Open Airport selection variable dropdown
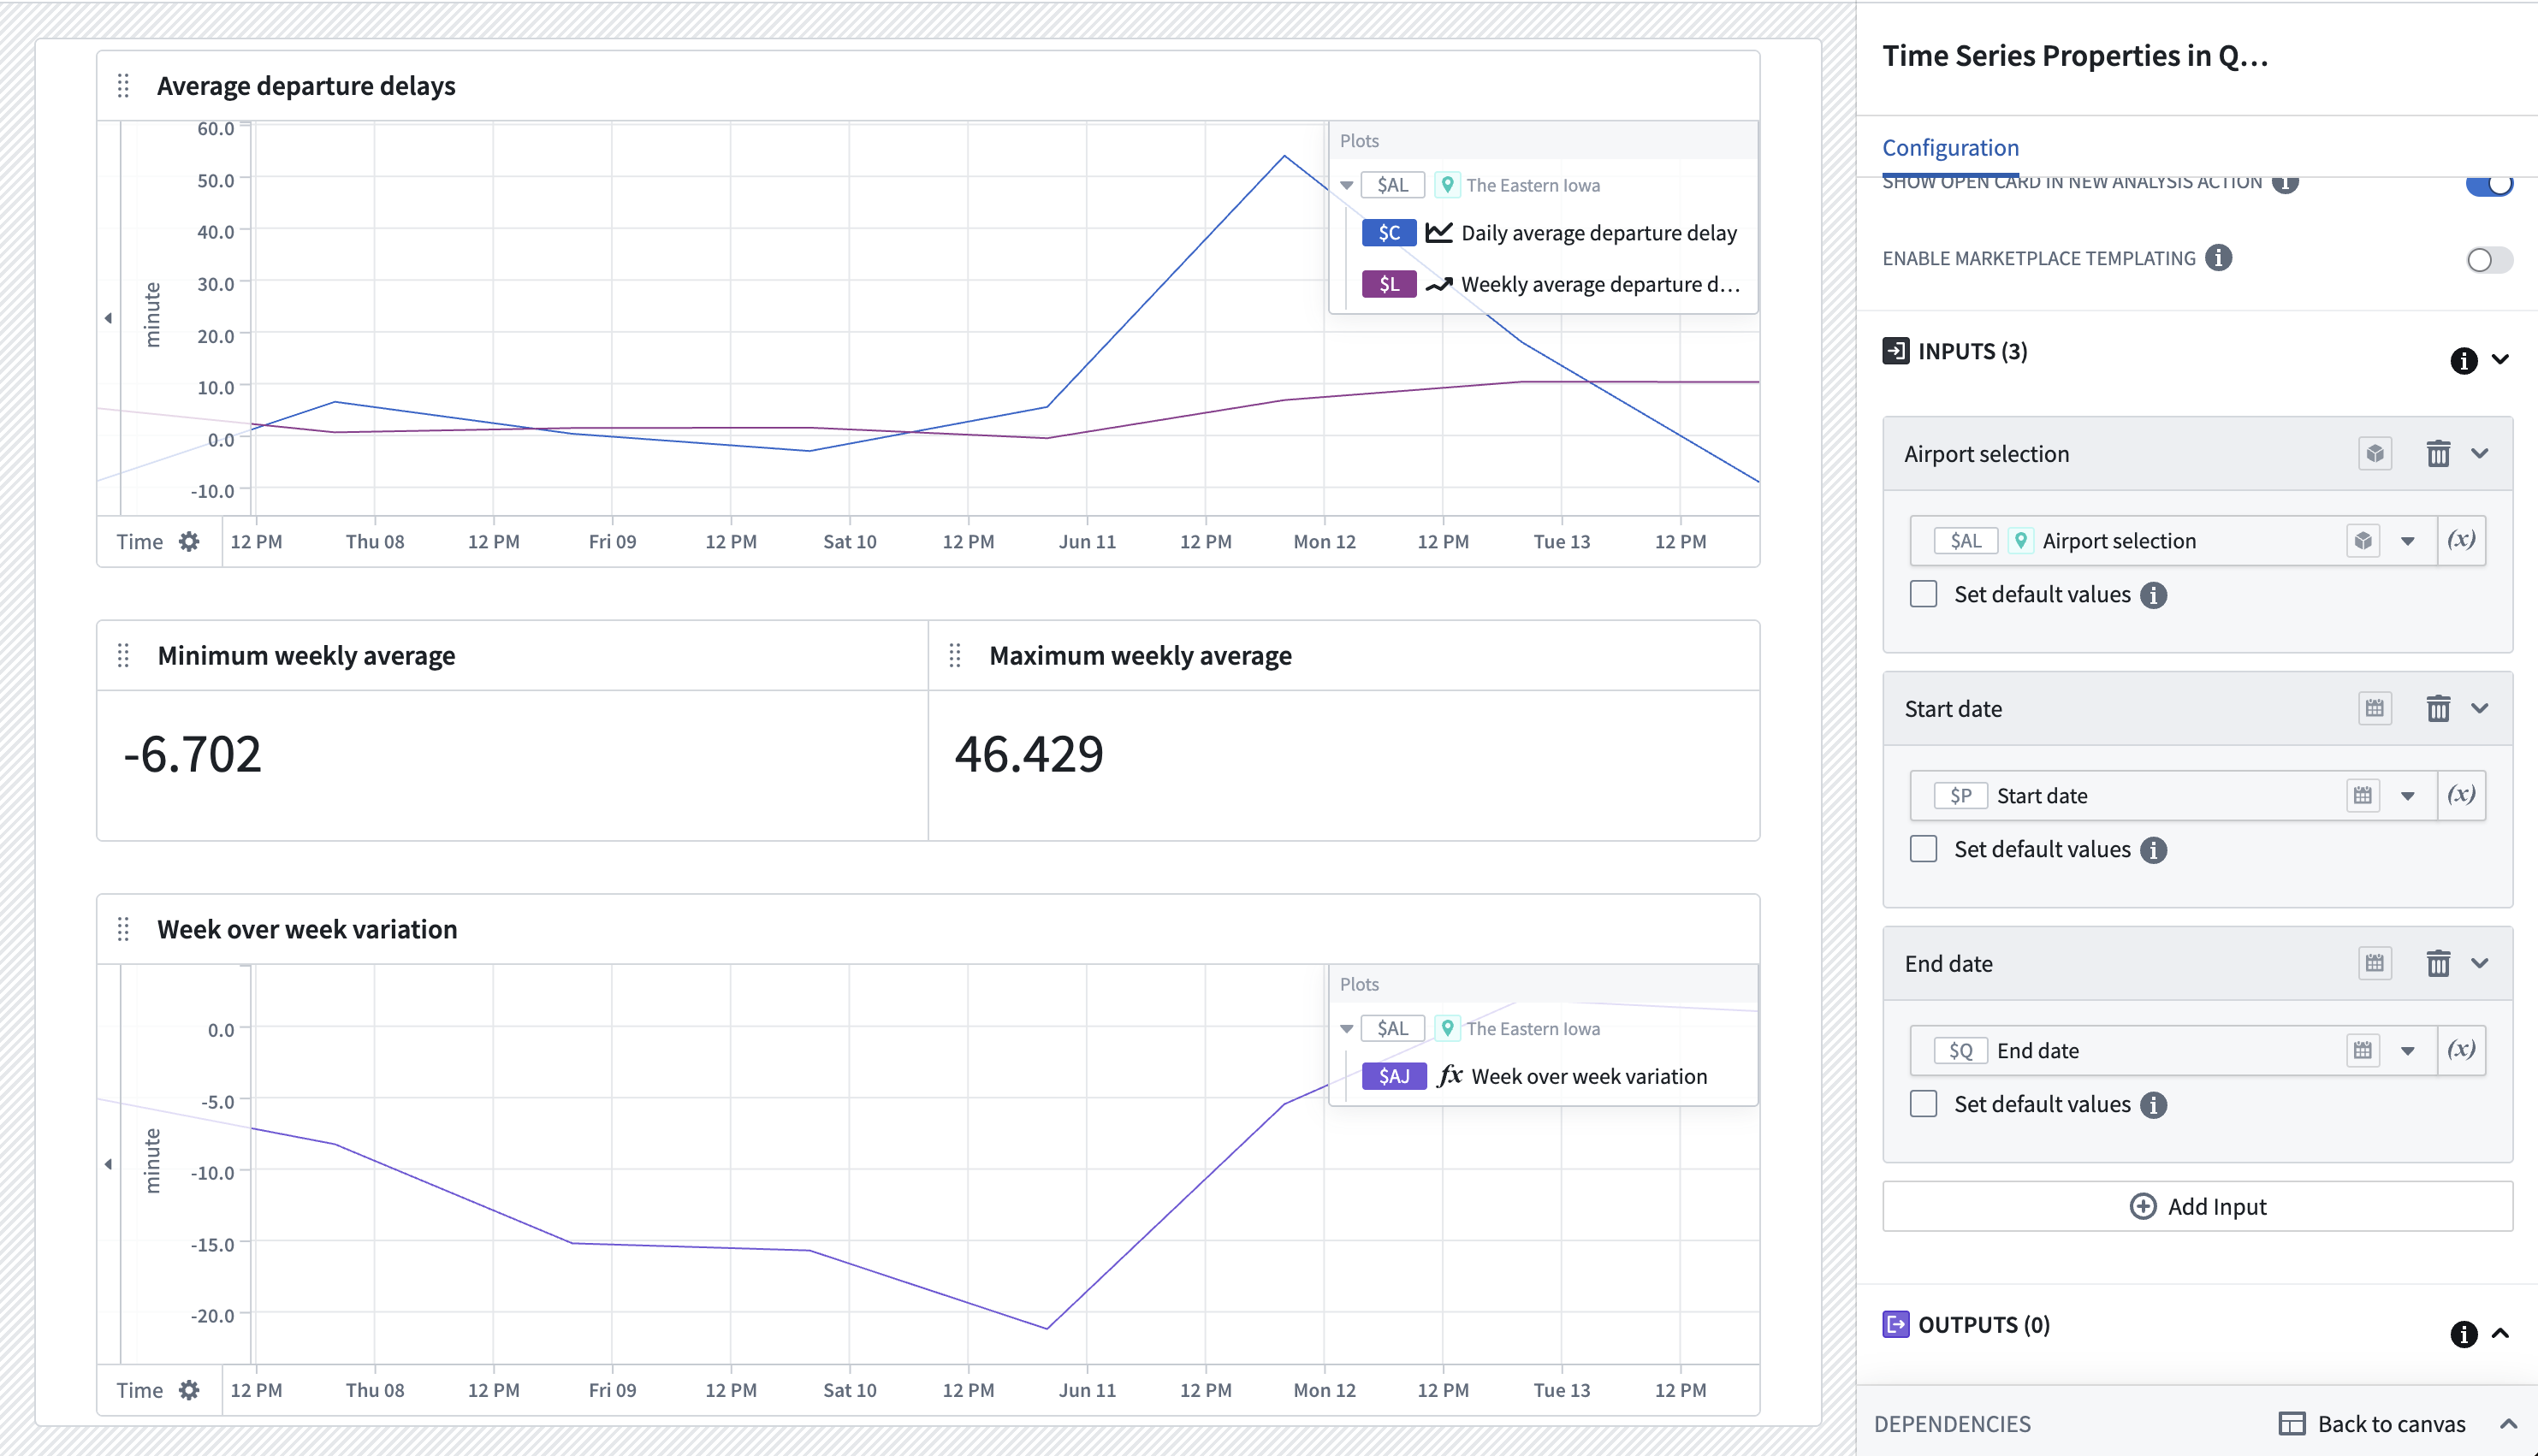The image size is (2538, 1456). (2409, 541)
